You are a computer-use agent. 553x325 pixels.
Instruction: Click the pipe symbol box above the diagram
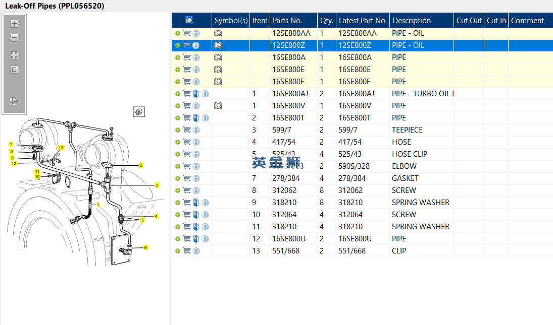tap(139, 112)
